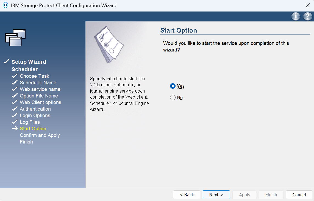The width and height of the screenshot is (314, 201).
Task: Select the Yes radio button
Action: (173, 86)
